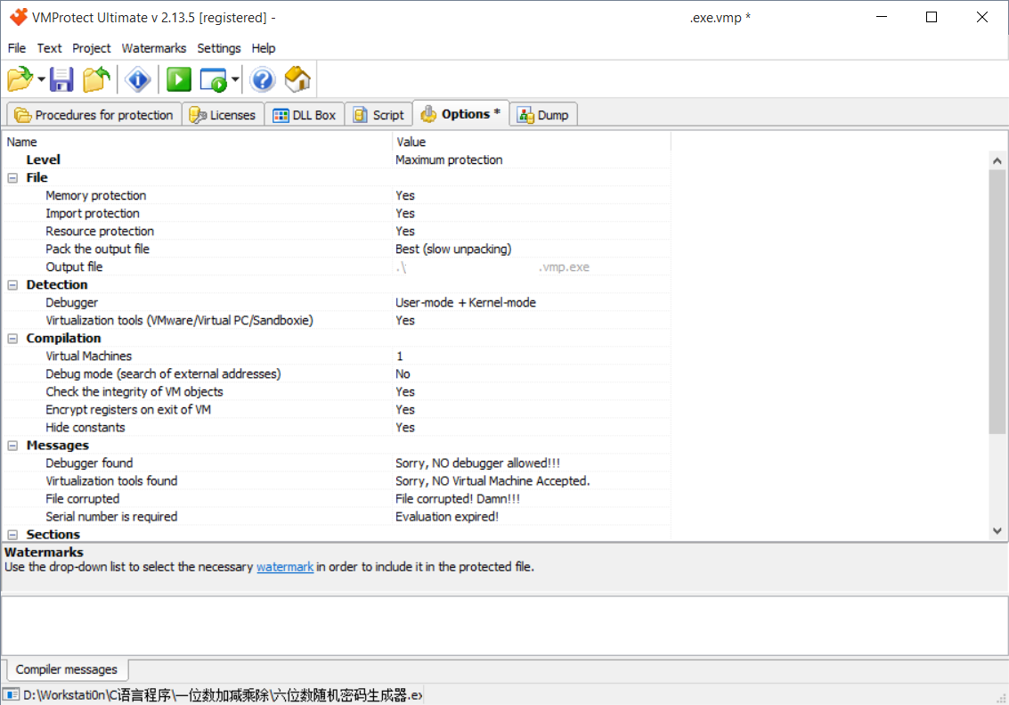Open project details via the blue info icon

[x=138, y=79]
